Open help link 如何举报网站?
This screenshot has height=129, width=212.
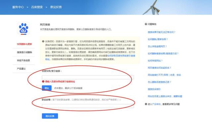click(x=155, y=61)
